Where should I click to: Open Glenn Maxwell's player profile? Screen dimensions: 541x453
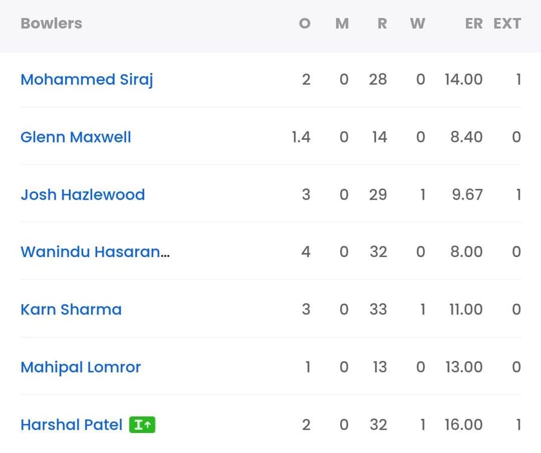click(x=75, y=137)
